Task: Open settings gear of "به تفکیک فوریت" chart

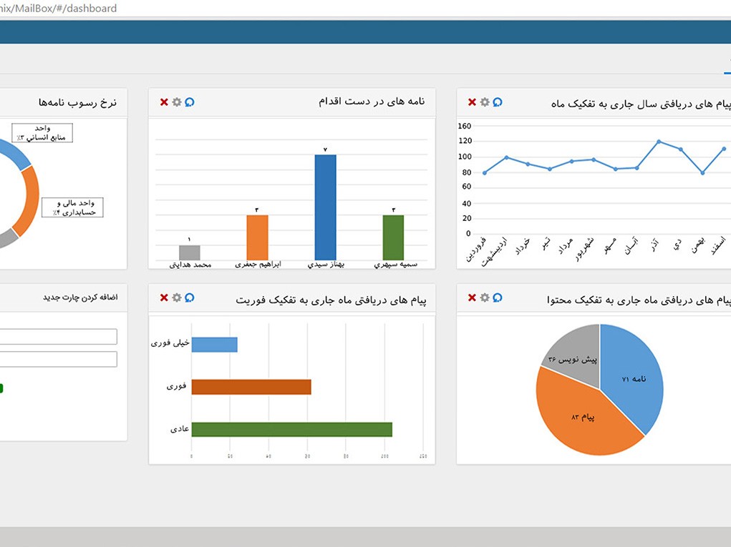Action: [177, 297]
